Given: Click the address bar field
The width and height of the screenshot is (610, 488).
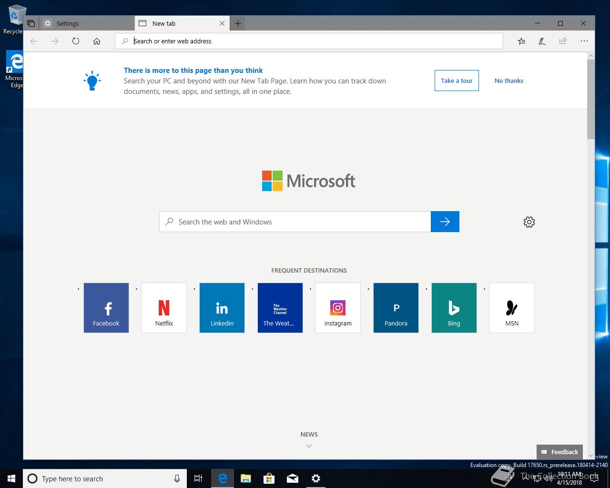Looking at the screenshot, I should [309, 41].
